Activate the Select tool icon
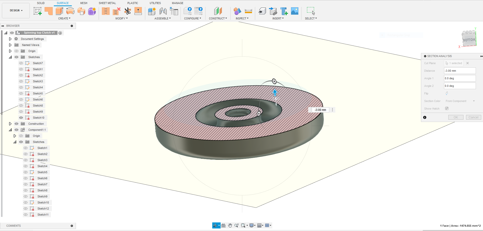 tap(311, 11)
